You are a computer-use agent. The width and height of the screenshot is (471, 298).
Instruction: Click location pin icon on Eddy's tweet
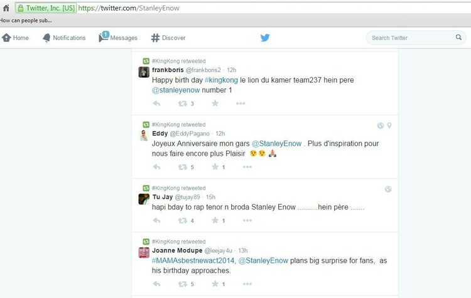pyautogui.click(x=389, y=125)
